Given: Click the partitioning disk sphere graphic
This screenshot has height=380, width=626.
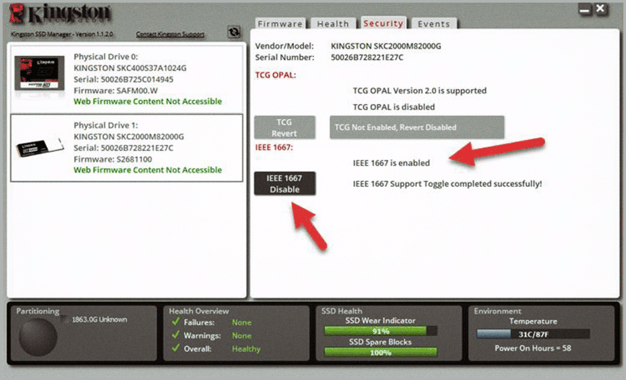Looking at the screenshot, I should [x=38, y=337].
